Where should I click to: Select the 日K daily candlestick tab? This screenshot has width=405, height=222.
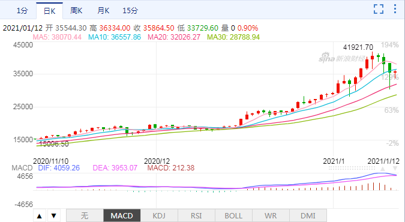click(x=49, y=11)
